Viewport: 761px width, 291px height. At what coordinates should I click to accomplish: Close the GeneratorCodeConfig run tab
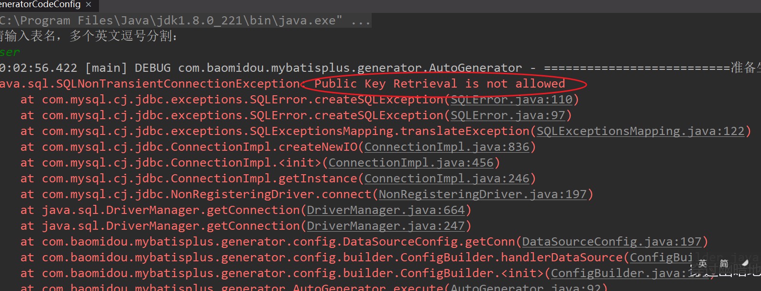tap(88, 4)
